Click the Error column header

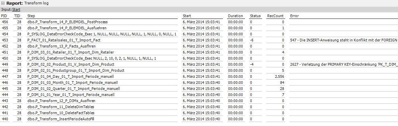pos(294,16)
